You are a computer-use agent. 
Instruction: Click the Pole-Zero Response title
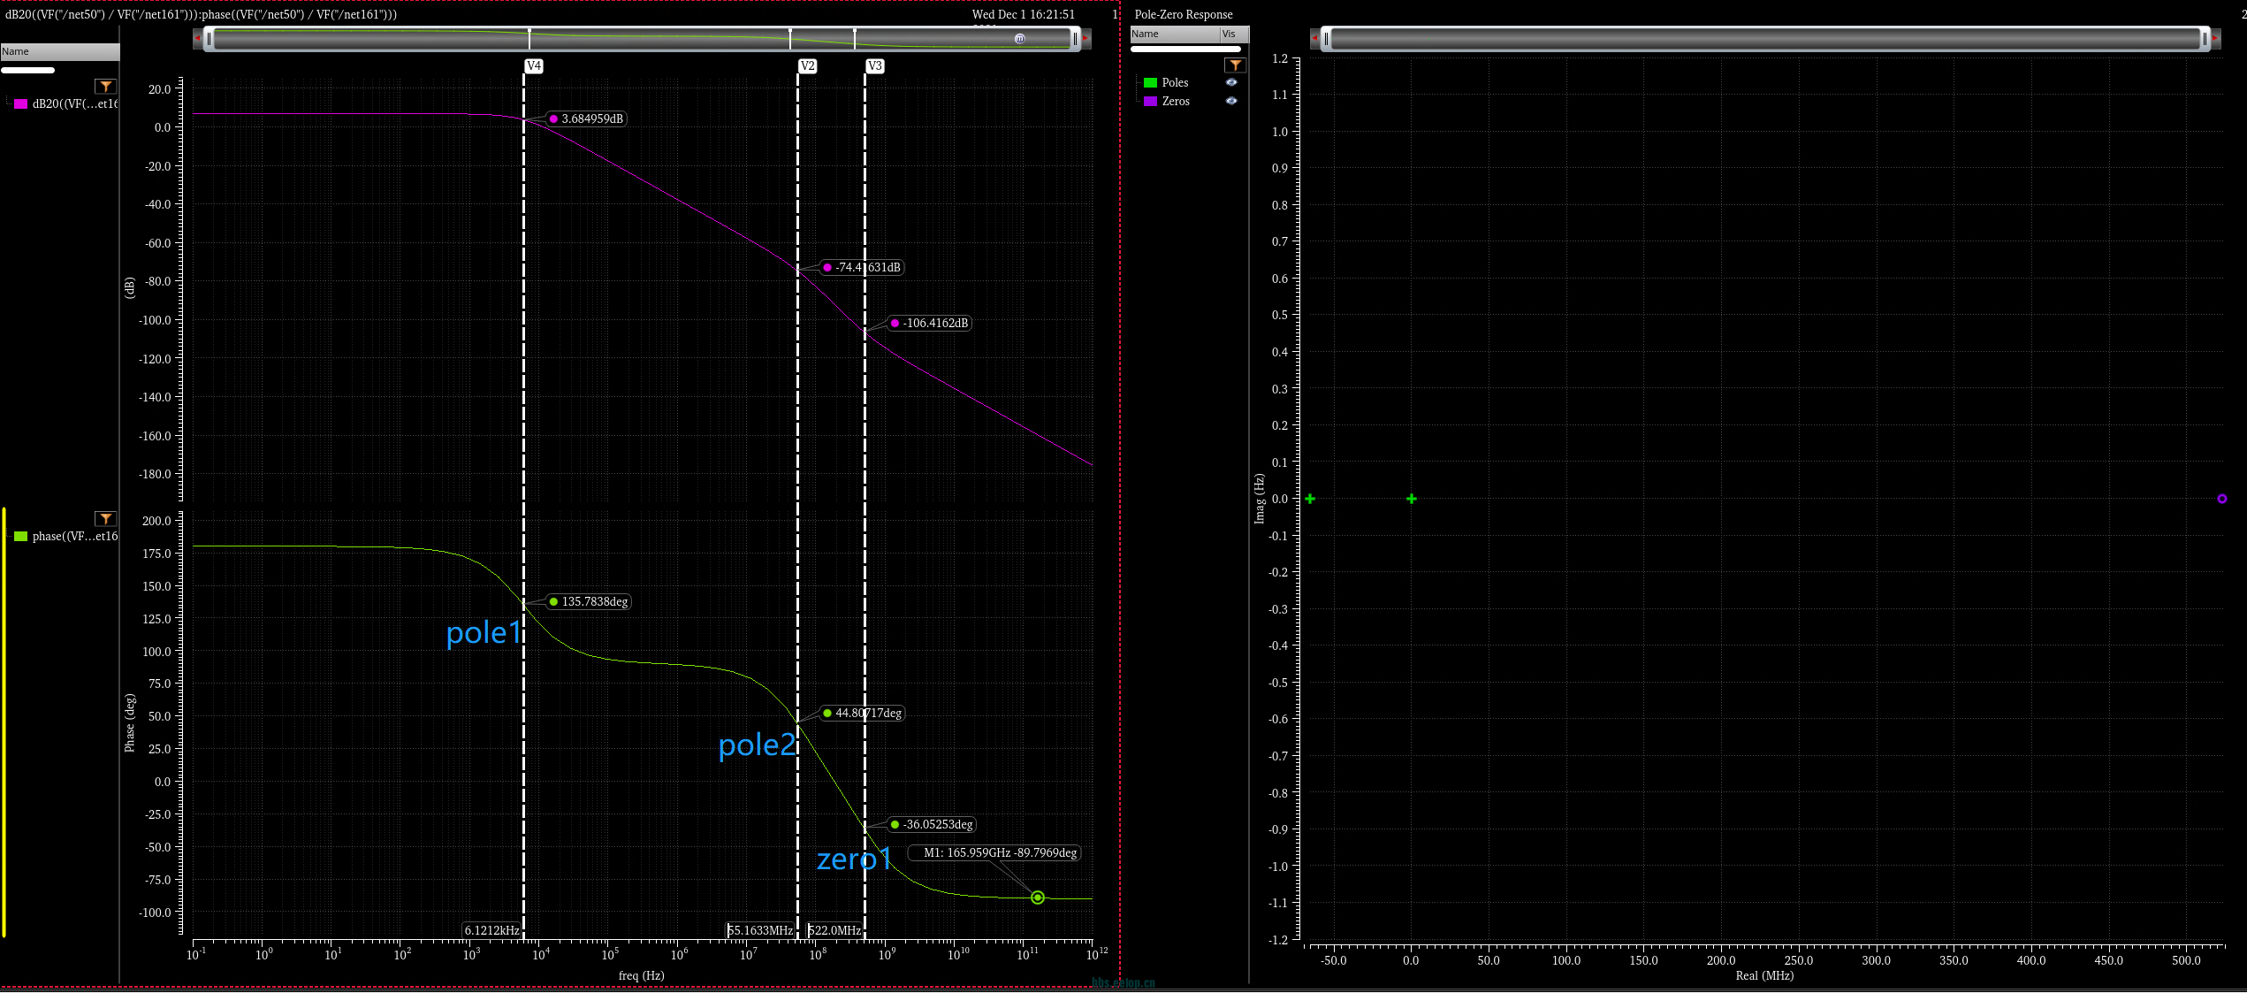pos(1184,14)
